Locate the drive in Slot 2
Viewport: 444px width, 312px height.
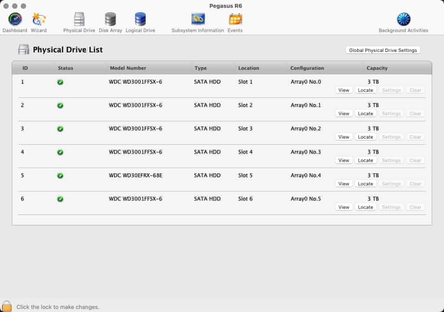[x=365, y=114]
